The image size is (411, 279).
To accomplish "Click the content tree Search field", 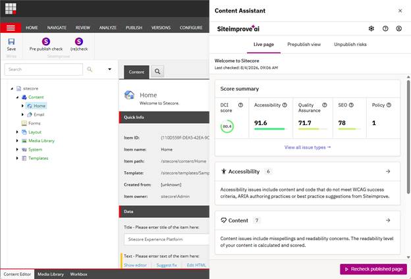I will pos(43,70).
